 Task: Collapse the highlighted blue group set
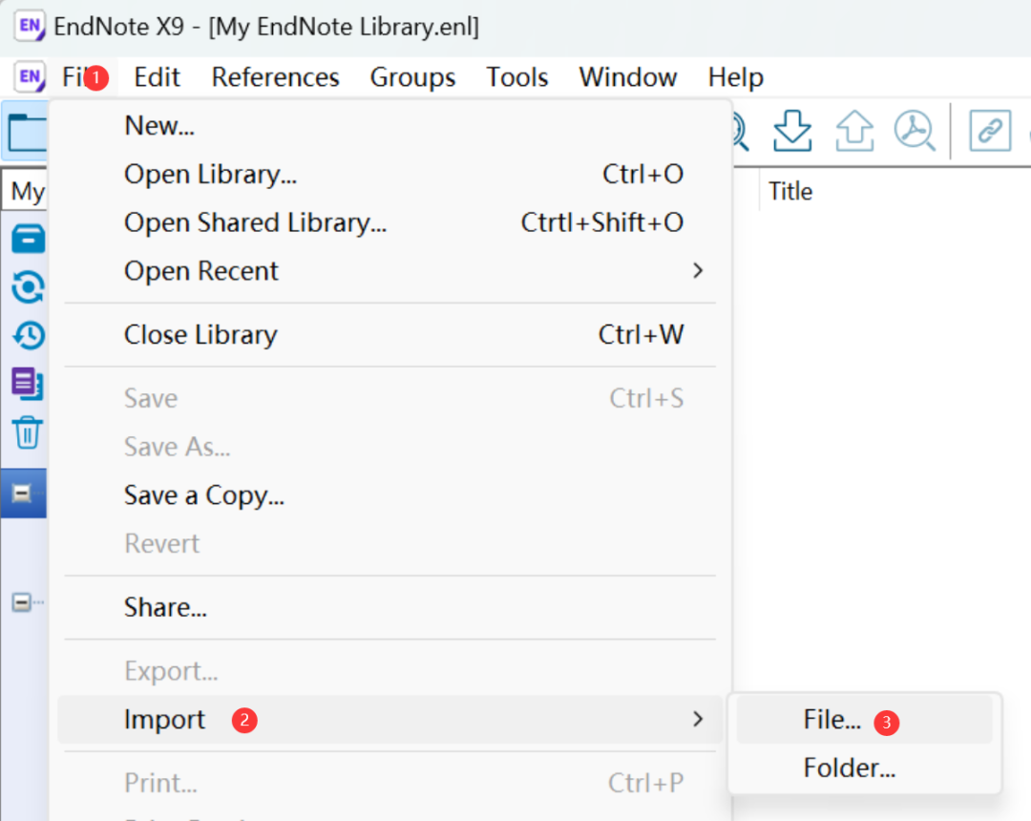22,493
